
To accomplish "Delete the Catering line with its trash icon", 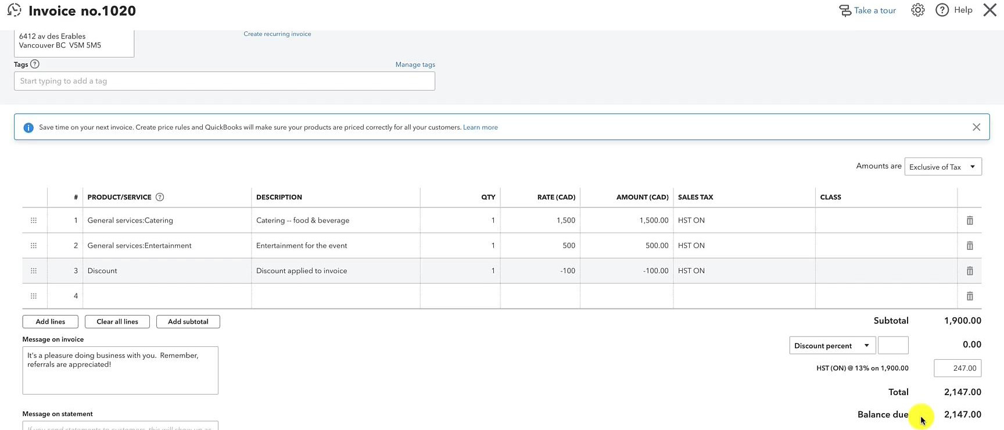I will point(969,221).
